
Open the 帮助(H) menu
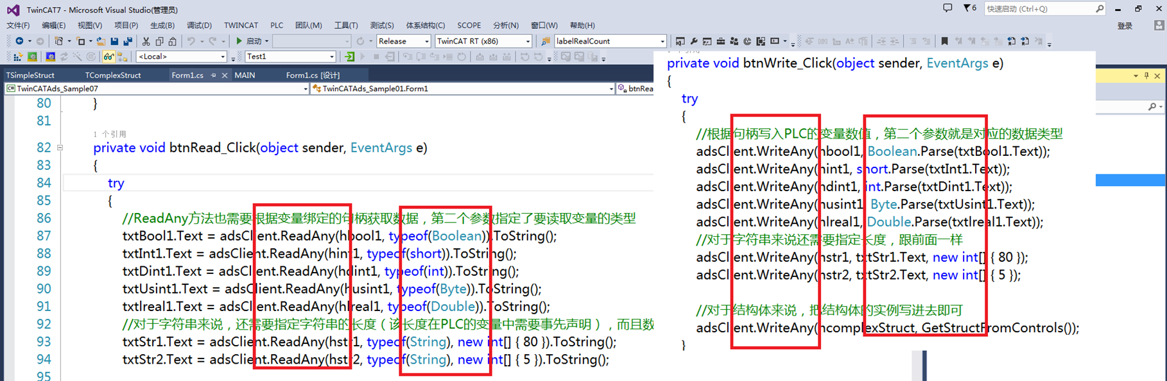tap(582, 26)
